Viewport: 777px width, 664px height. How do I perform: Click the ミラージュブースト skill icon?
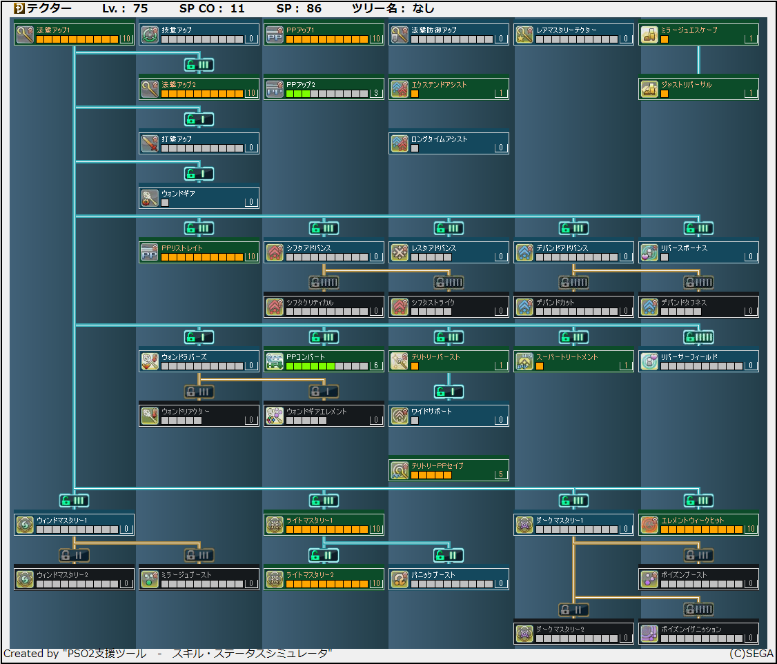click(150, 579)
